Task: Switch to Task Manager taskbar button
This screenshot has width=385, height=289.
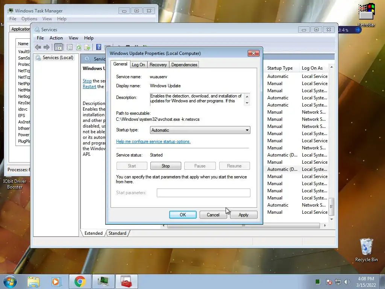Action: 103,281
